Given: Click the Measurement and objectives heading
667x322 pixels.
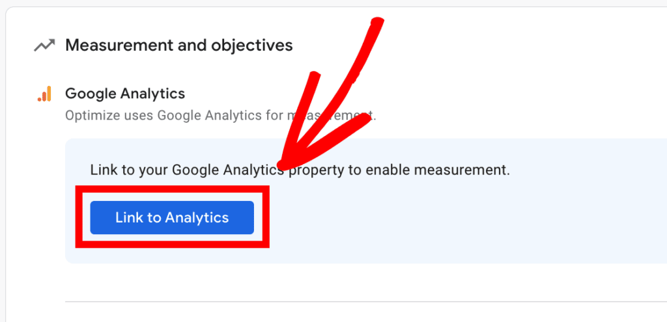Looking at the screenshot, I should (178, 45).
